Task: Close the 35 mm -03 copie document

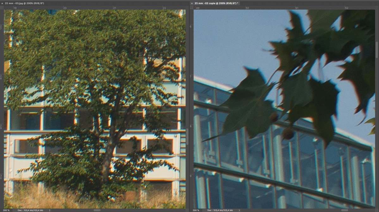Action: (192, 3)
